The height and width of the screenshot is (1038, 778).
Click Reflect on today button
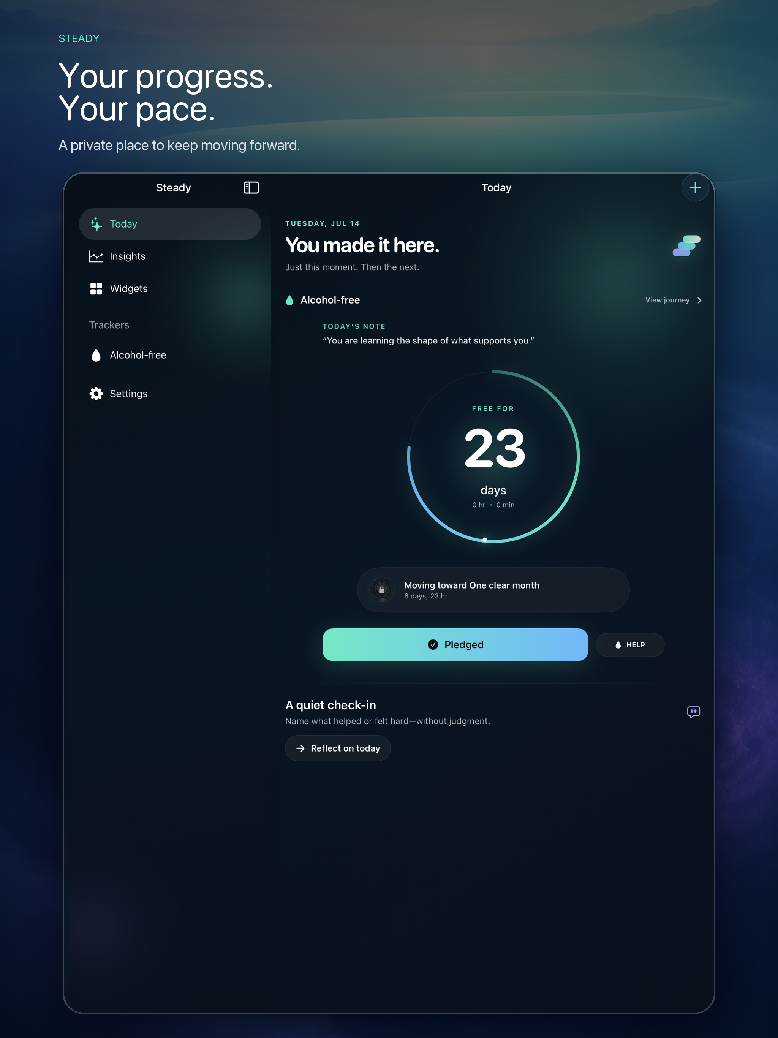click(338, 748)
